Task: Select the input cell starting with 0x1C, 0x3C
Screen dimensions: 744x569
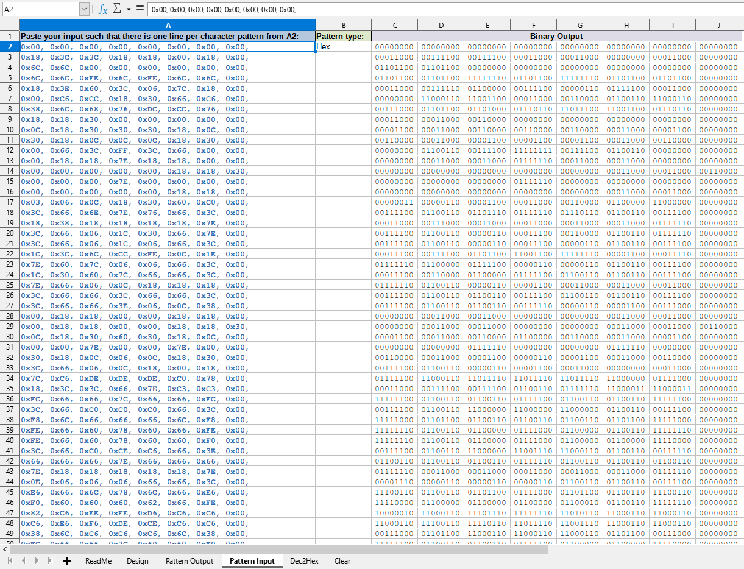Action: pyautogui.click(x=168, y=253)
